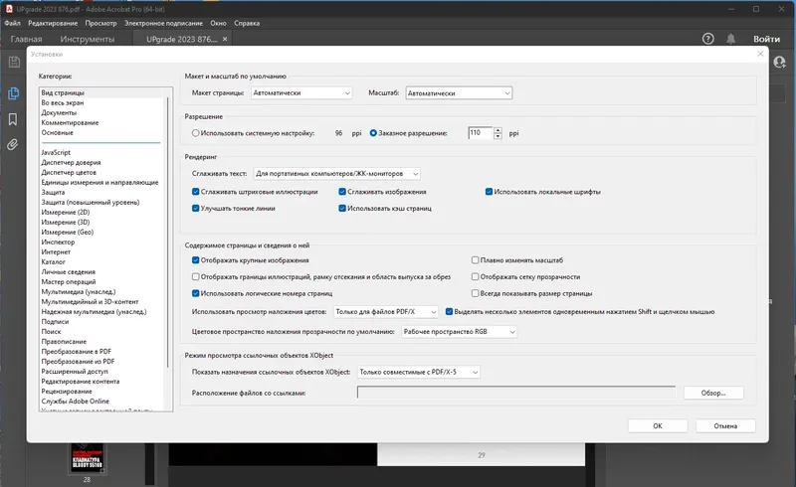The height and width of the screenshot is (487, 796).
Task: Click the Войти sign-in button
Action: click(x=766, y=39)
